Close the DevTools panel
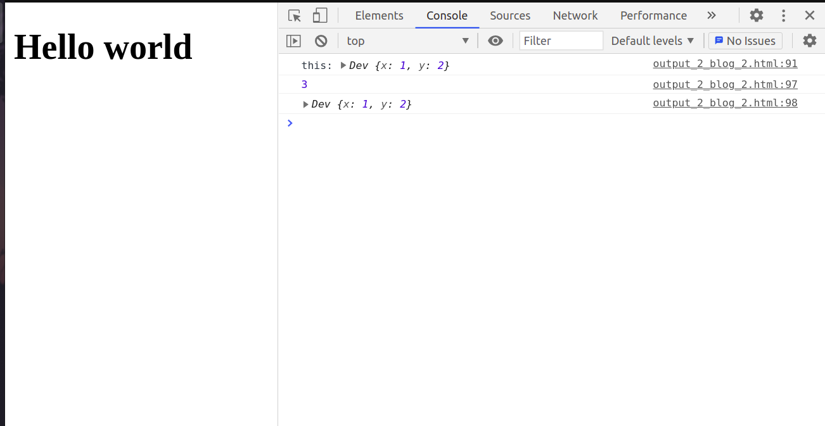Viewport: 825px width, 426px height. point(810,16)
